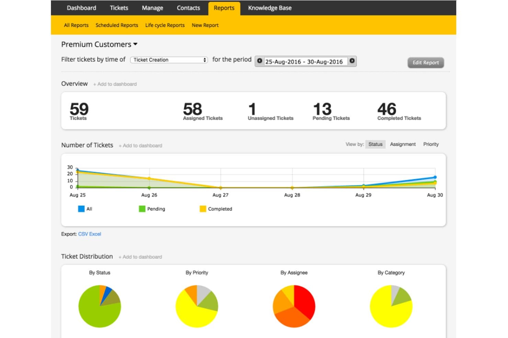View chart by Priority
This screenshot has height=338, width=508.
coord(431,145)
